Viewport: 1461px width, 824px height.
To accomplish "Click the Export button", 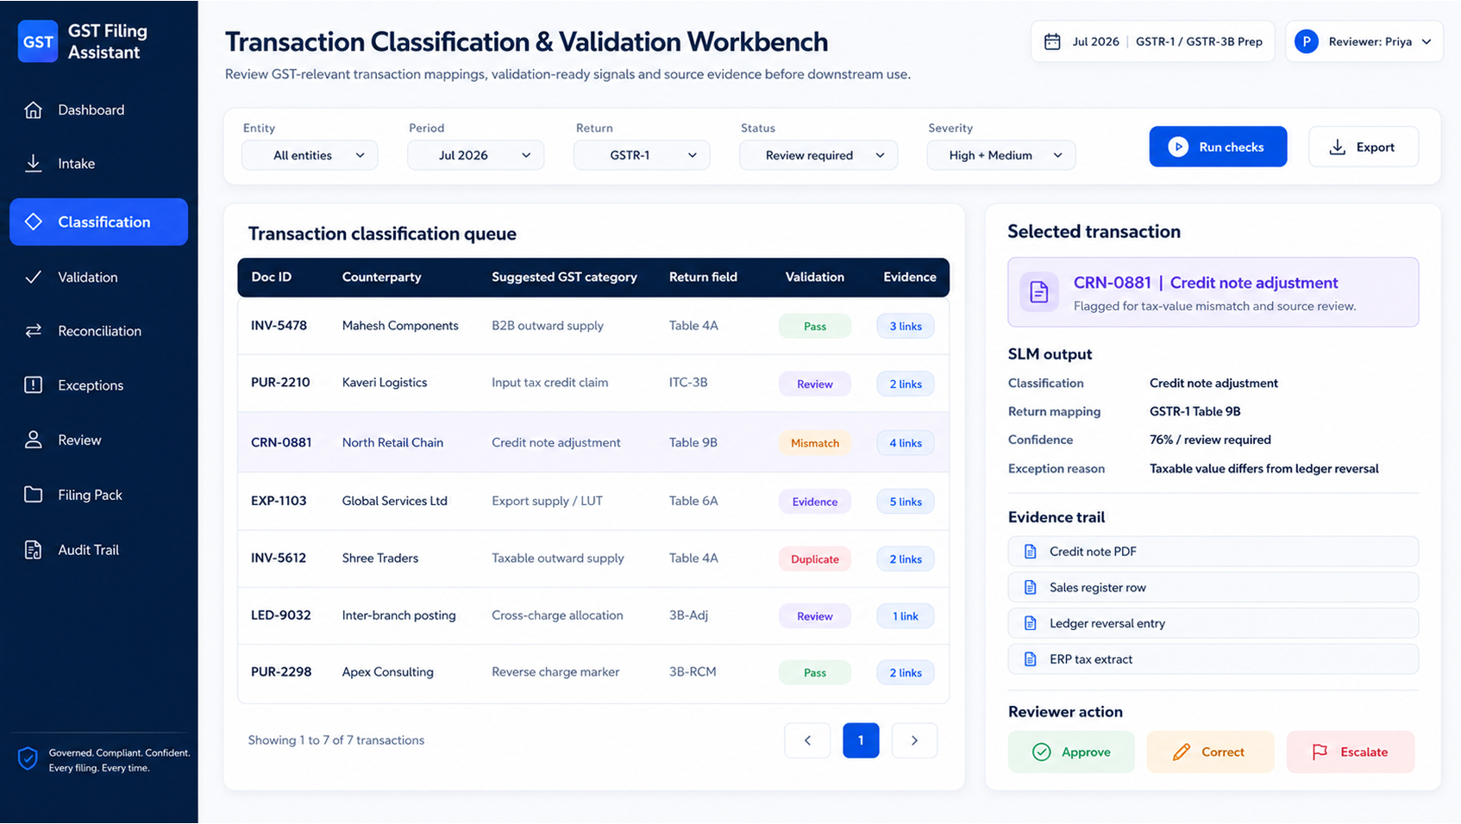I will tap(1363, 147).
